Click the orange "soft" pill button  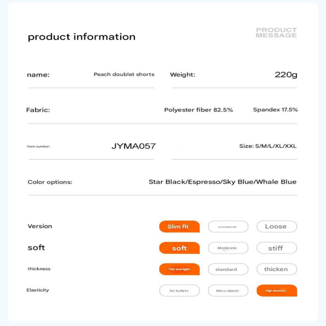[x=179, y=248]
